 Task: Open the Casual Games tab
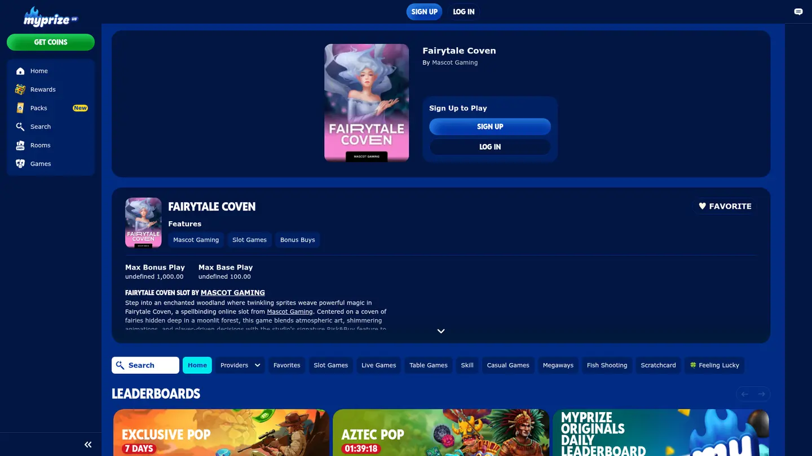(x=508, y=365)
